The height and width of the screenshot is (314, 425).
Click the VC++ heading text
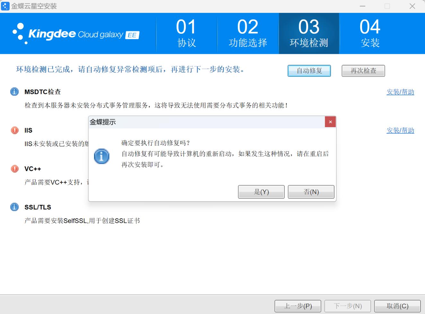coord(33,169)
